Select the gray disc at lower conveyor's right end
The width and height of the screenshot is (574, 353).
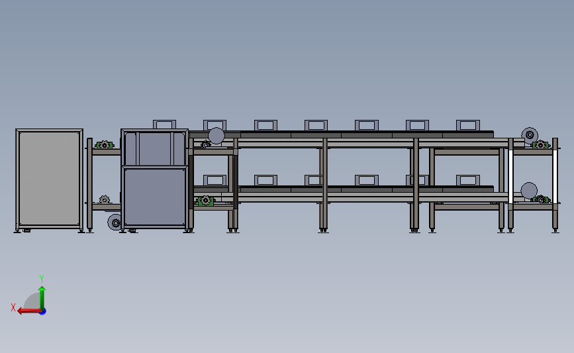coord(529,191)
